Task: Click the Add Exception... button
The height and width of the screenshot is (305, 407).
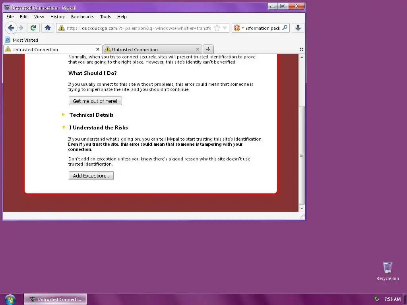Action: 91,176
